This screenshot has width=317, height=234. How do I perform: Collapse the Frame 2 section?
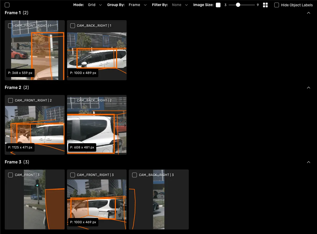[x=309, y=88]
